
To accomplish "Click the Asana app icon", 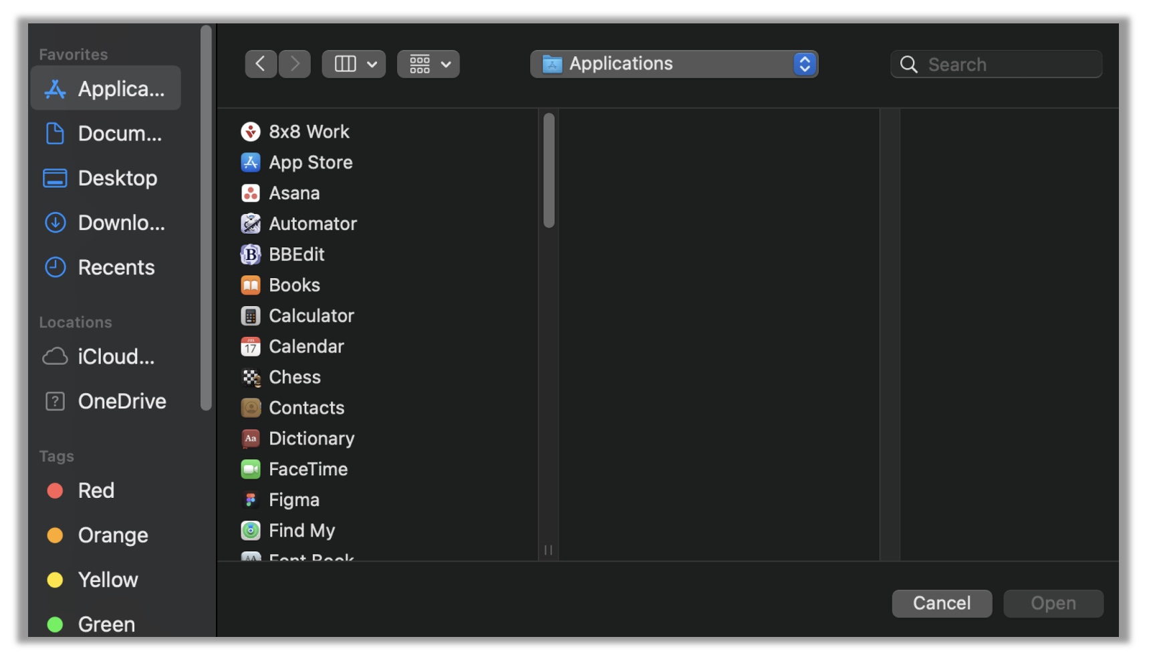I will click(x=251, y=193).
